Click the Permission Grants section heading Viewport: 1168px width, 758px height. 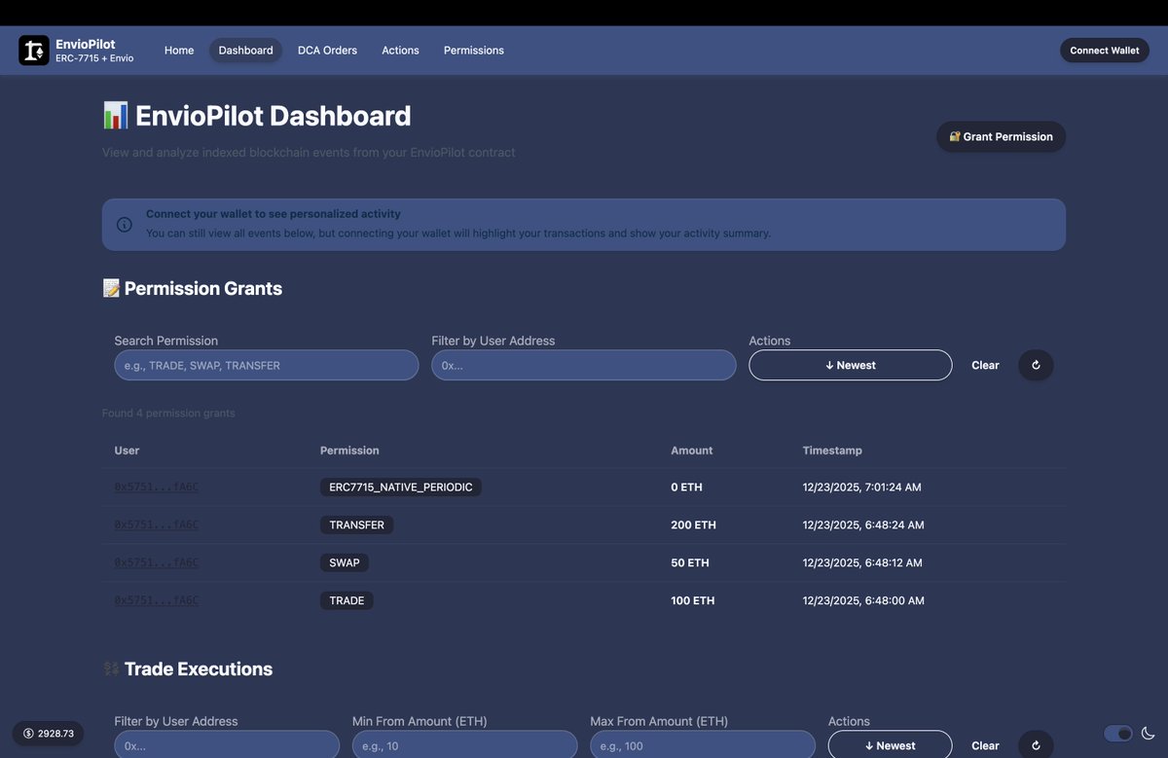coord(193,289)
